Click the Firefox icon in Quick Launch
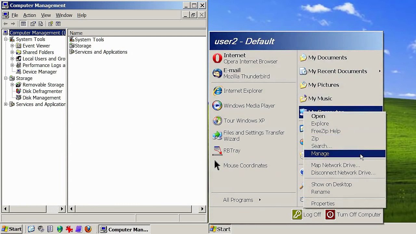416x234 pixels. (88, 229)
